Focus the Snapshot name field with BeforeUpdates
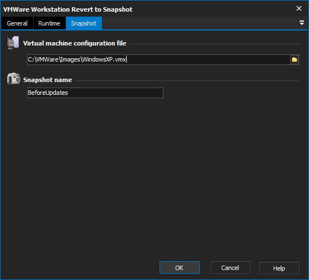Screen dimensions: 309x280 (95, 93)
